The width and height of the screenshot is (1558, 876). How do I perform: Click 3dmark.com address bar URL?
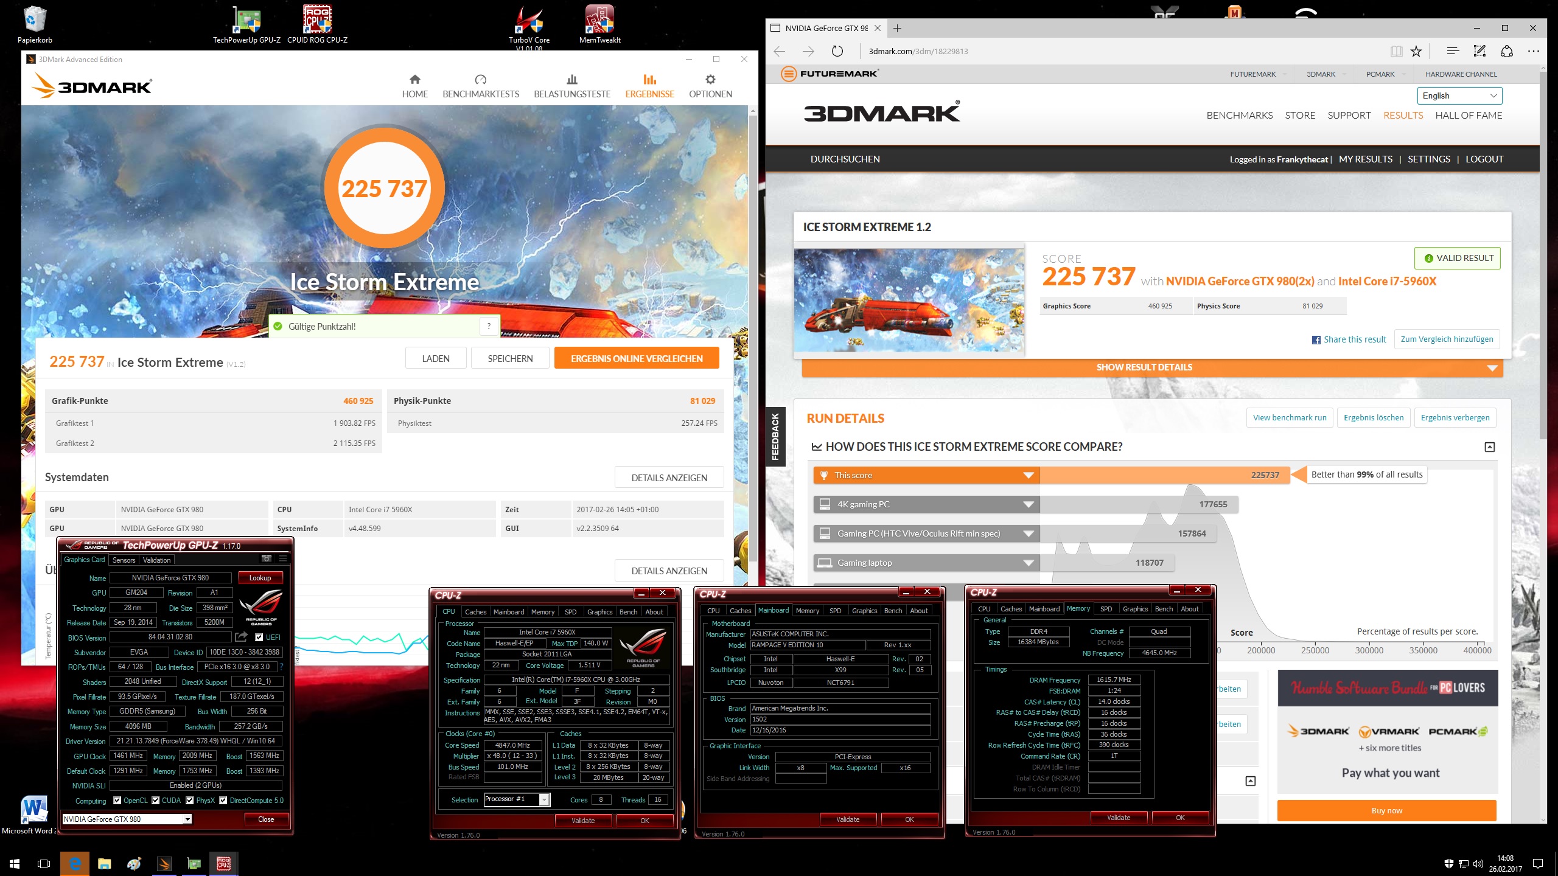pos(918,51)
